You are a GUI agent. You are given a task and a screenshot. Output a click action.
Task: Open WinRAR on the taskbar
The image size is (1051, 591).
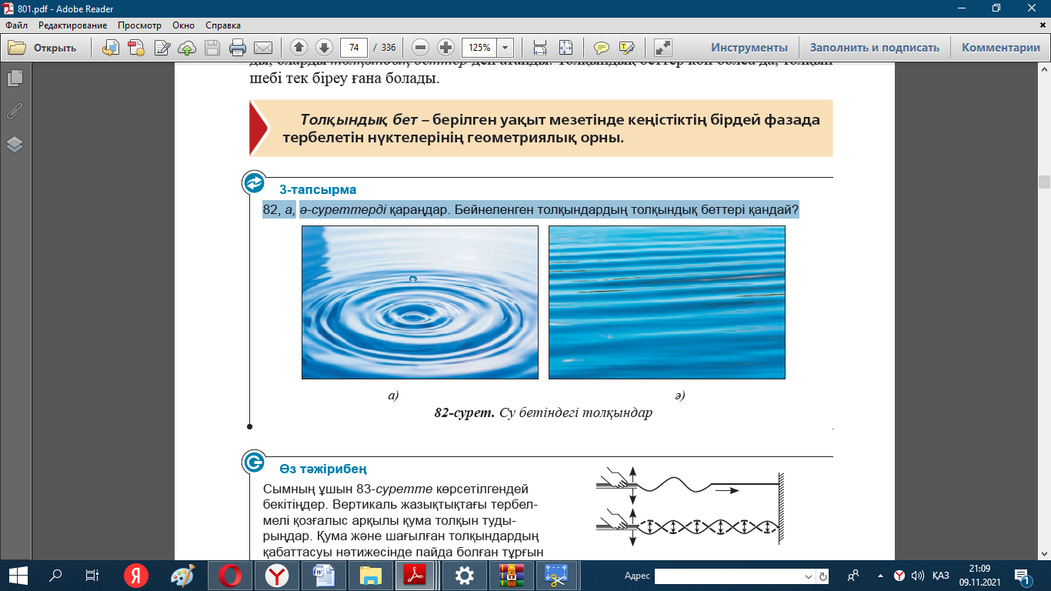pyautogui.click(x=511, y=576)
